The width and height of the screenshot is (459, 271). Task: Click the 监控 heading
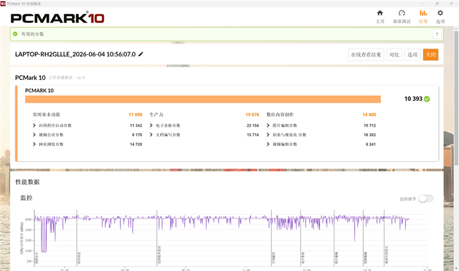click(26, 198)
